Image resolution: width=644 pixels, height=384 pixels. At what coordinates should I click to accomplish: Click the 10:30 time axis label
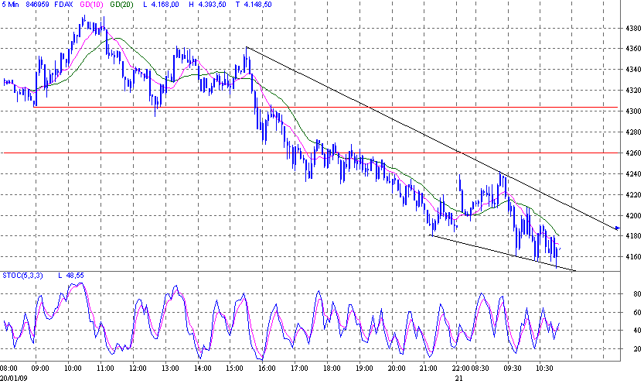click(x=544, y=369)
